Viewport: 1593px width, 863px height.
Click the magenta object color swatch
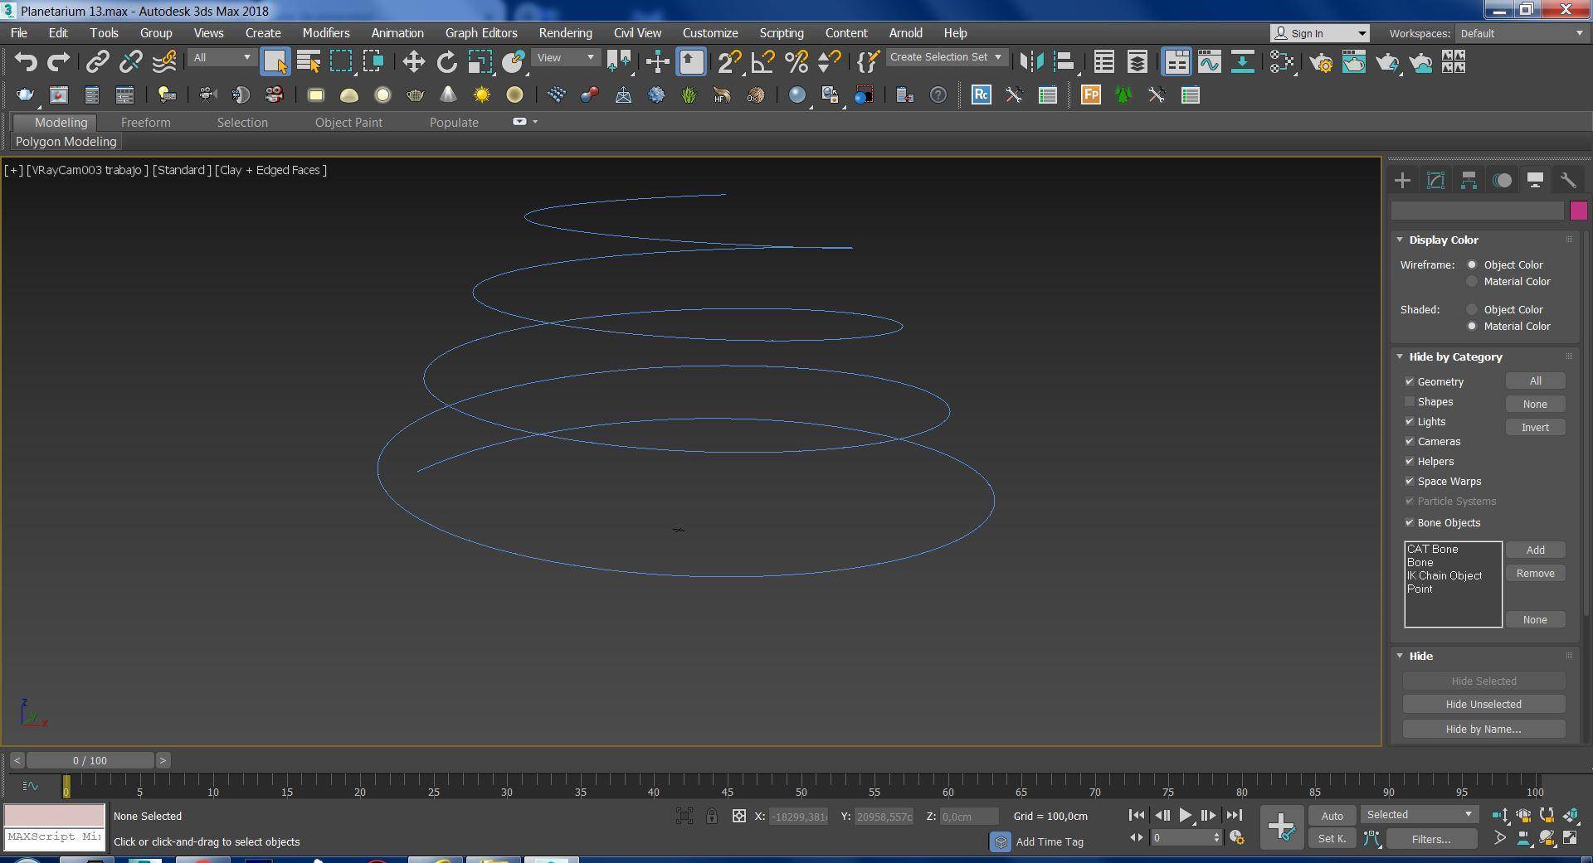1577,211
